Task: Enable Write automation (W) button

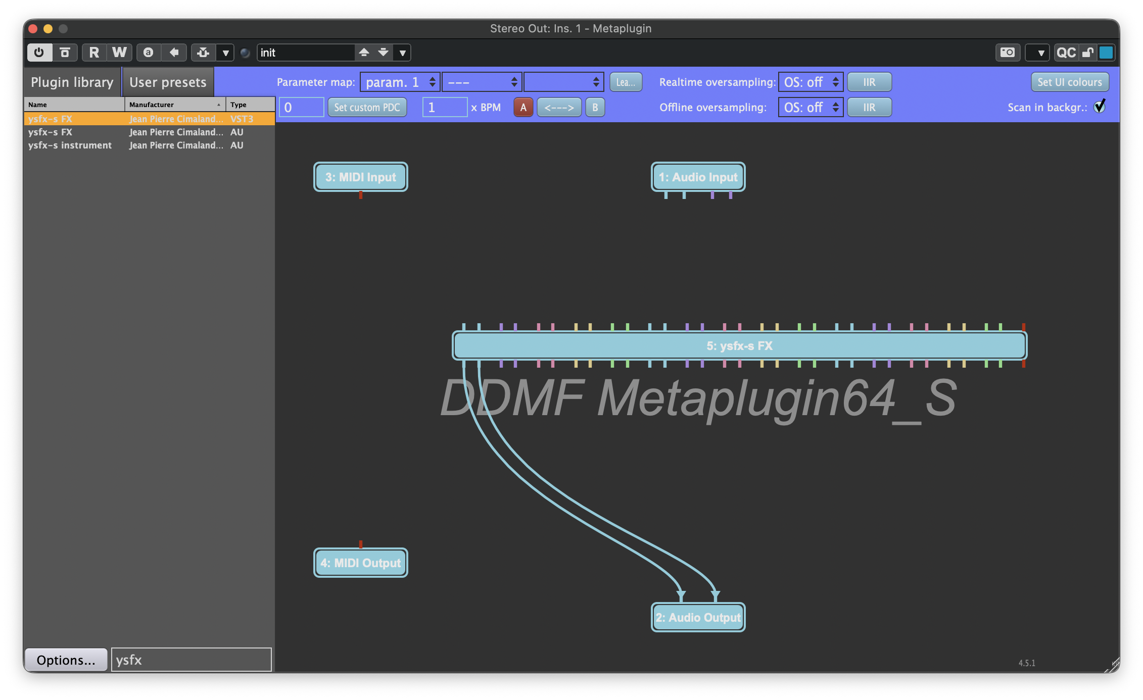Action: 119,53
